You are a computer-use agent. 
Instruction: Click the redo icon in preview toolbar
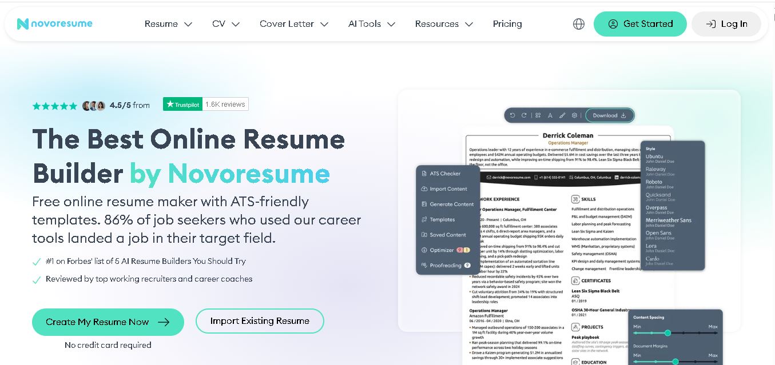point(524,115)
